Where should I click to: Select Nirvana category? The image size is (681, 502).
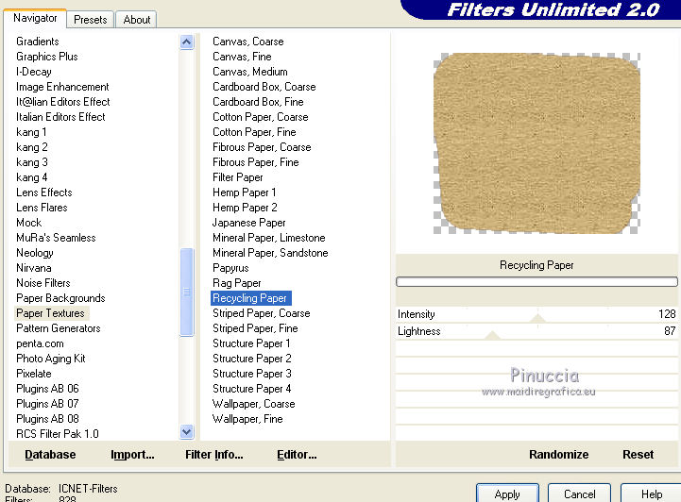33,268
